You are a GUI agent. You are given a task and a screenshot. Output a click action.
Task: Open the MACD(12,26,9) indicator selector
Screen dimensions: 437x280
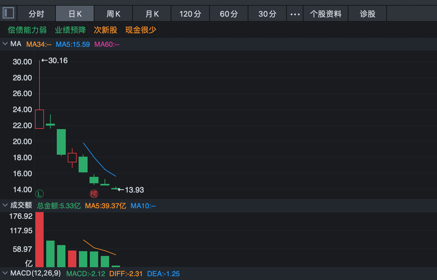[36, 273]
